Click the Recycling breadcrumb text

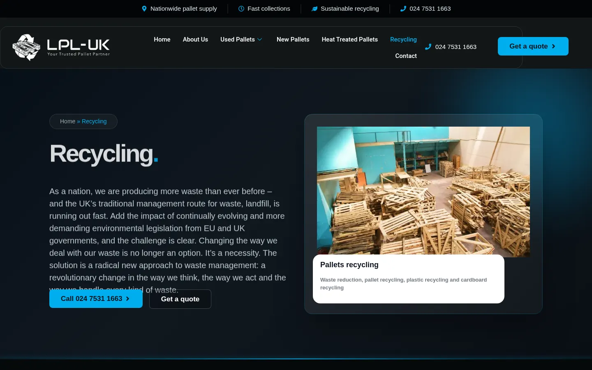(94, 121)
